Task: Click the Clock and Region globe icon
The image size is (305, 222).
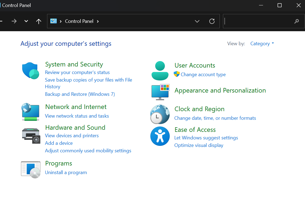Action: point(160,114)
